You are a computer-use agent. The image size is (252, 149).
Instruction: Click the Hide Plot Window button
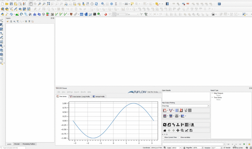point(154,92)
